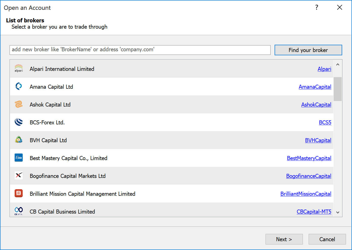This screenshot has width=352, height=250.
Task: Open the CBCapital-MT5 server link
Action: (x=314, y=212)
